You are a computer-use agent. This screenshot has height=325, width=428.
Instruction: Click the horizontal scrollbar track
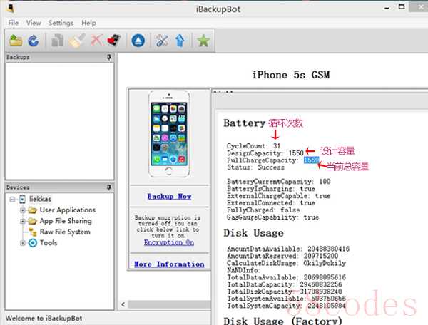coord(169,304)
